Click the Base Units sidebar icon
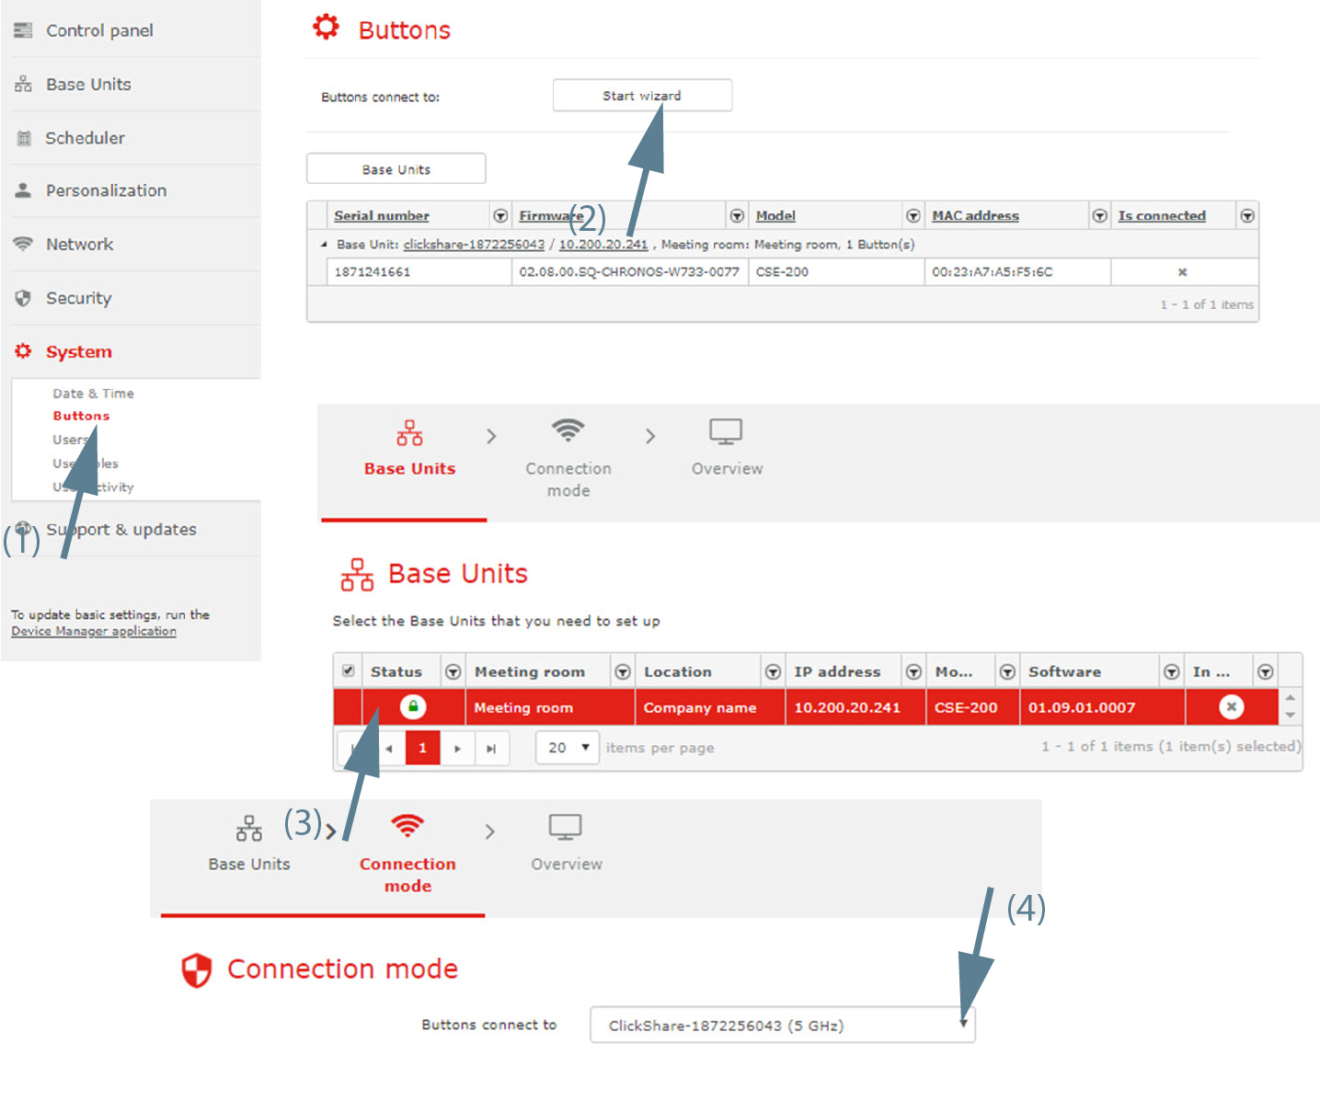Screen dimensions: 1320x1112 [23, 85]
